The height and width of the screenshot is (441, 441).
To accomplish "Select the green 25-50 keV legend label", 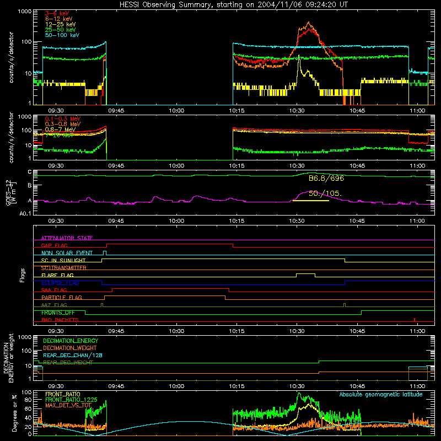I will (x=61, y=30).
